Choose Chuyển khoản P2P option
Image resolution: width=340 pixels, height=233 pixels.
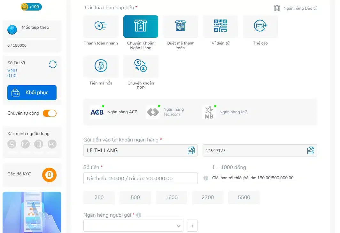(x=141, y=66)
